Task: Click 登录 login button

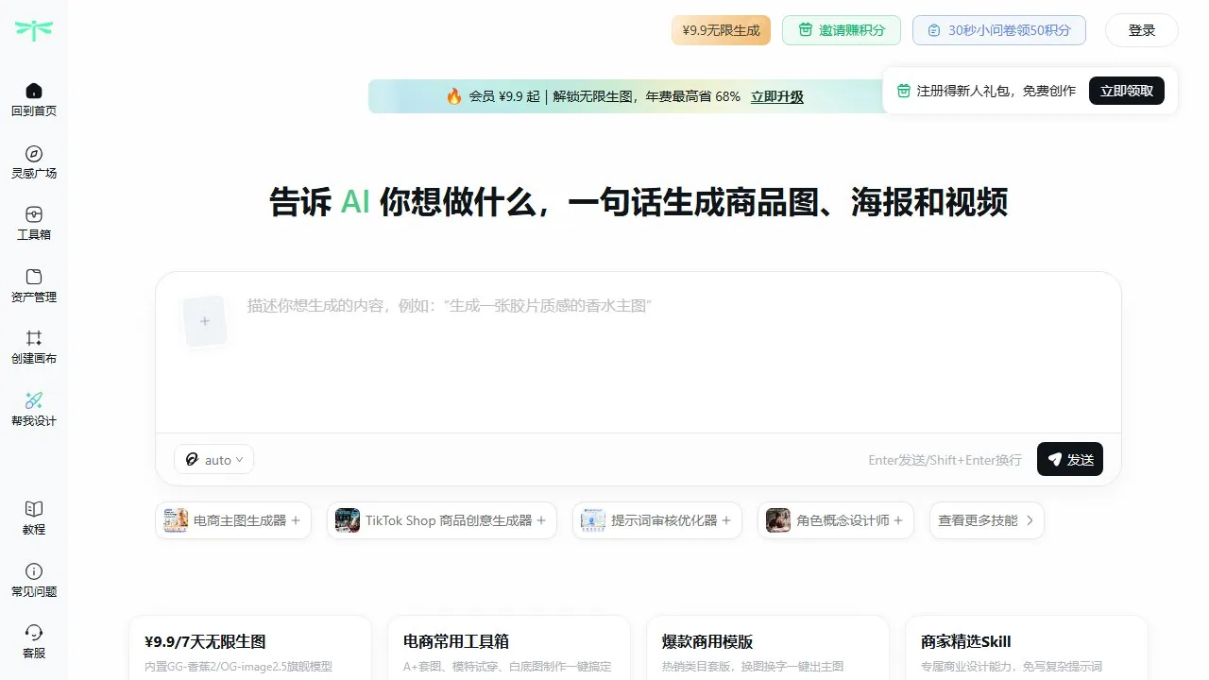Action: (x=1142, y=30)
